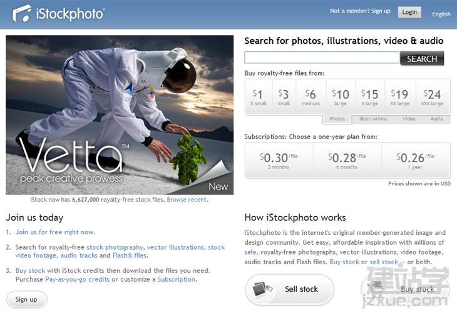Switch to the Audio tab
Image resolution: width=457 pixels, height=313 pixels.
[436, 118]
